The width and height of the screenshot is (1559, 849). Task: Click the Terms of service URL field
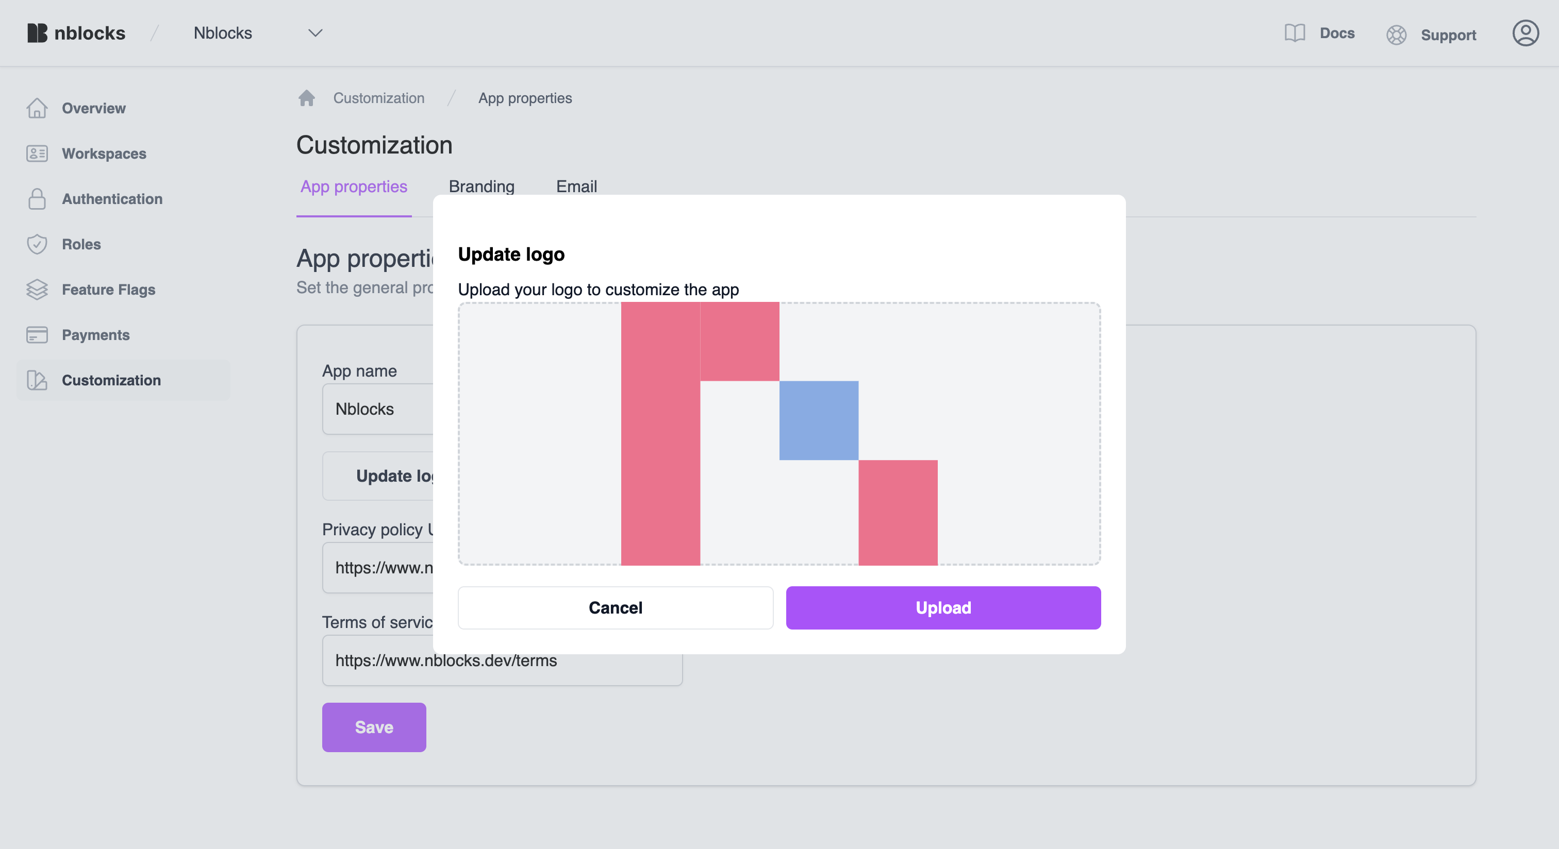(x=502, y=661)
